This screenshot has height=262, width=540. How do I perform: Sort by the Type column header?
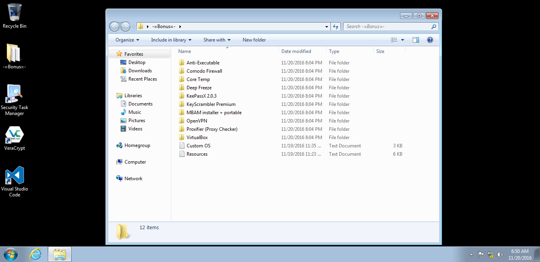[350, 51]
